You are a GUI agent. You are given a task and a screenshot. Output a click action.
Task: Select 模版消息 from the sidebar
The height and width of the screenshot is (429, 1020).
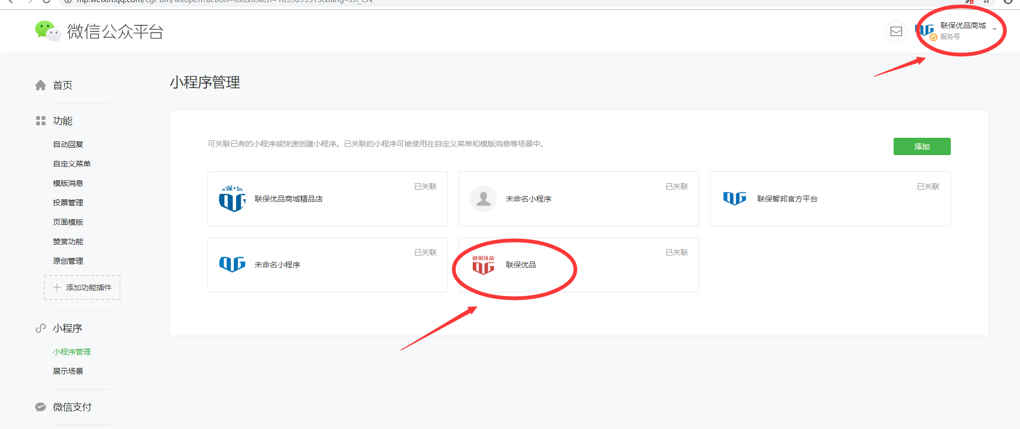tap(68, 183)
